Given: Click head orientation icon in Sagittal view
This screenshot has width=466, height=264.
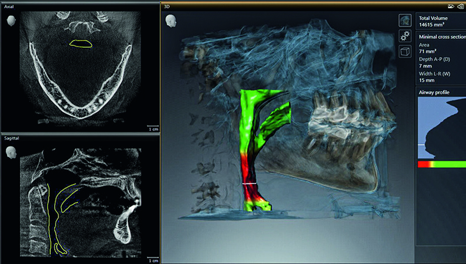Looking at the screenshot, I should [11, 152].
